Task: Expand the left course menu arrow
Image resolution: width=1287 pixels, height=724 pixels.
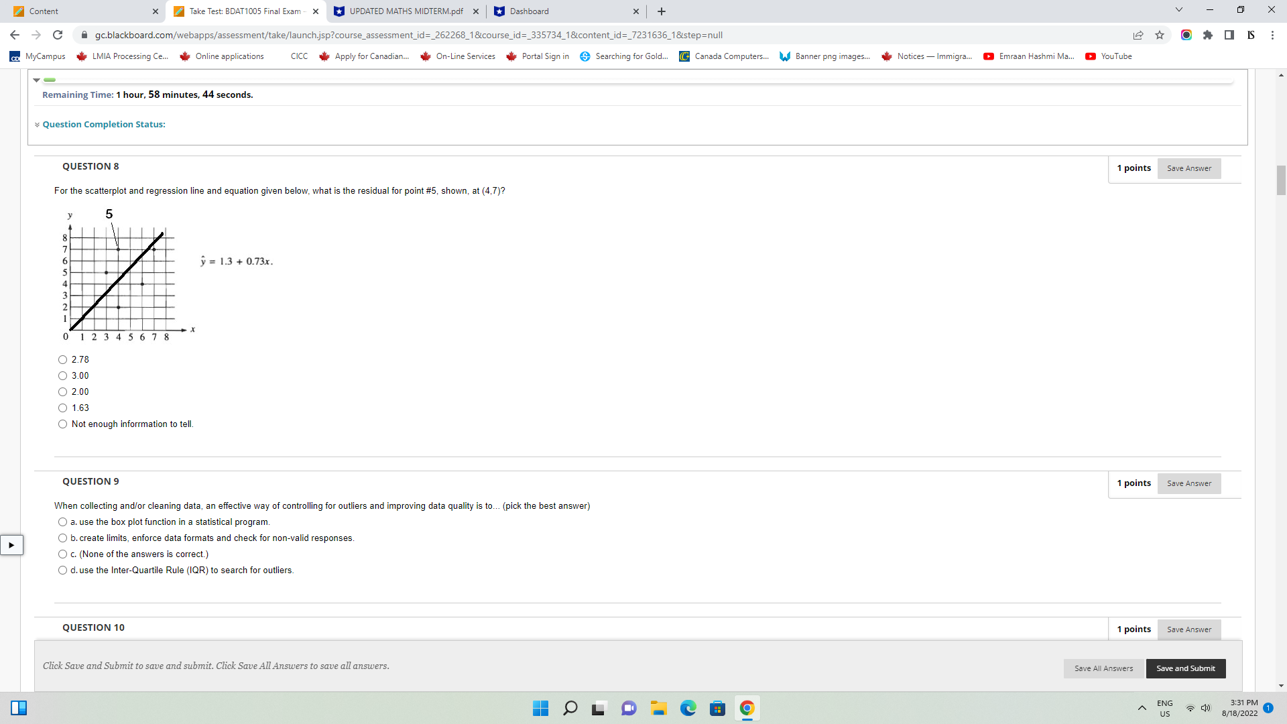Action: tap(11, 545)
